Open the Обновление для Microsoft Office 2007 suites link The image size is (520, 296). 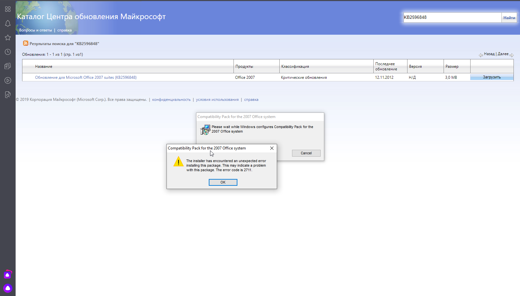(86, 77)
